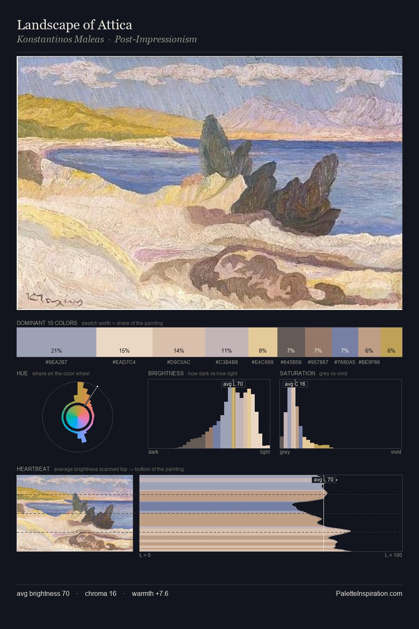Viewport: 419px width, 629px height.
Task: Click the Post-Impressionism style label
Action: [x=156, y=39]
